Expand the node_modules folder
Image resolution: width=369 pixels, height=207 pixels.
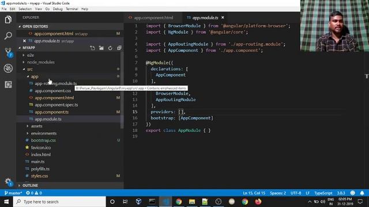[x=41, y=62]
